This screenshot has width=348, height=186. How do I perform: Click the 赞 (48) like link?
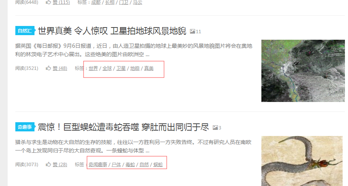pyautogui.click(x=60, y=68)
